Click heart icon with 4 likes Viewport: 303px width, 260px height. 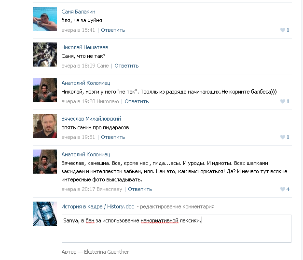pyautogui.click(x=283, y=189)
